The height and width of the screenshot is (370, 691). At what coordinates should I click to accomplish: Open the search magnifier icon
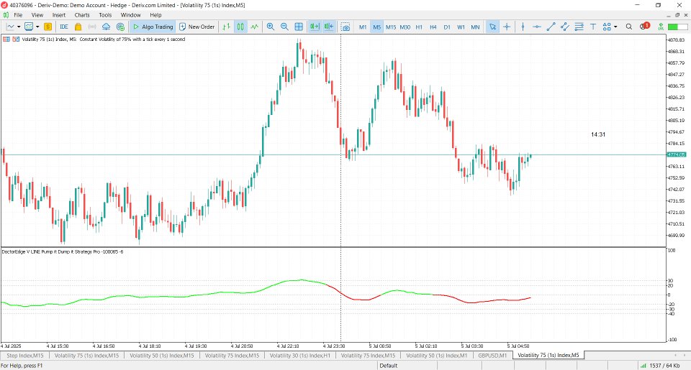point(629,27)
